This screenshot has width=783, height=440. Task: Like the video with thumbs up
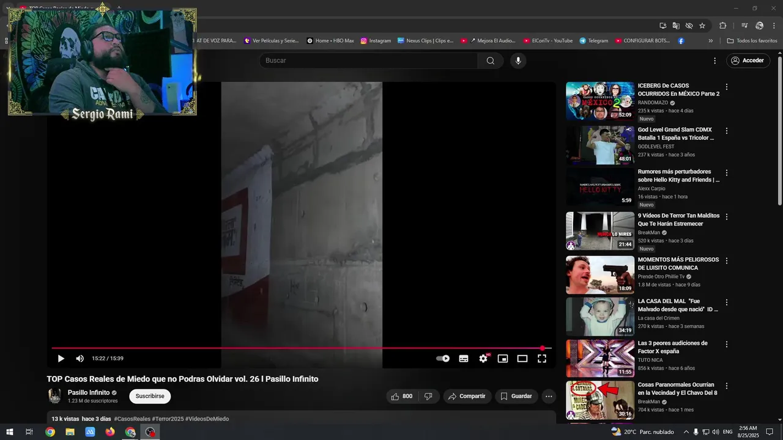[402, 396]
